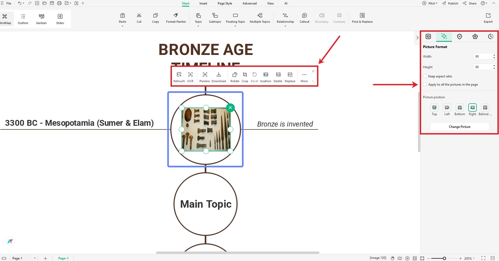Expand the Floating Topic dropdown arrow
The width and height of the screenshot is (499, 261).
coord(235,26)
